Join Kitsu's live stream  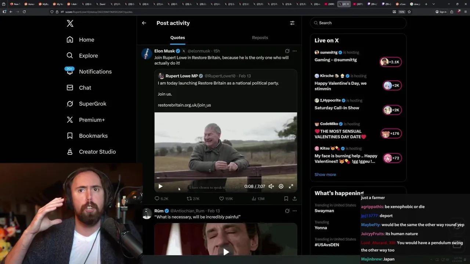tap(346, 159)
